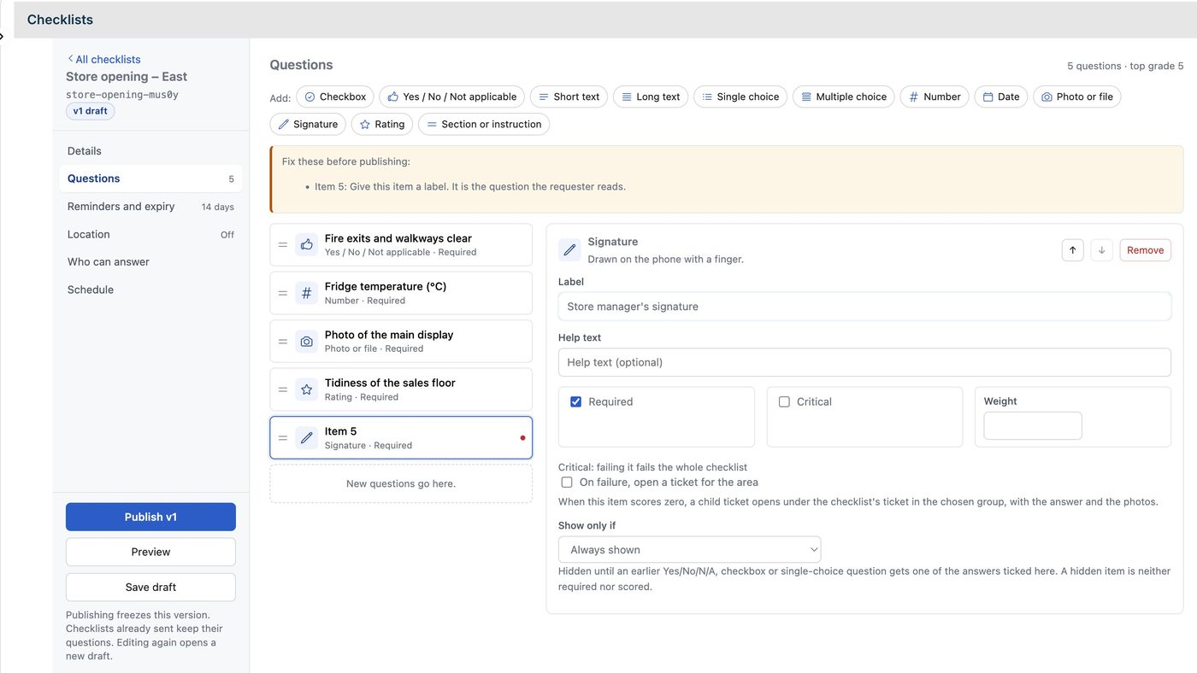
Task: Open the Details section
Action: tap(150, 151)
